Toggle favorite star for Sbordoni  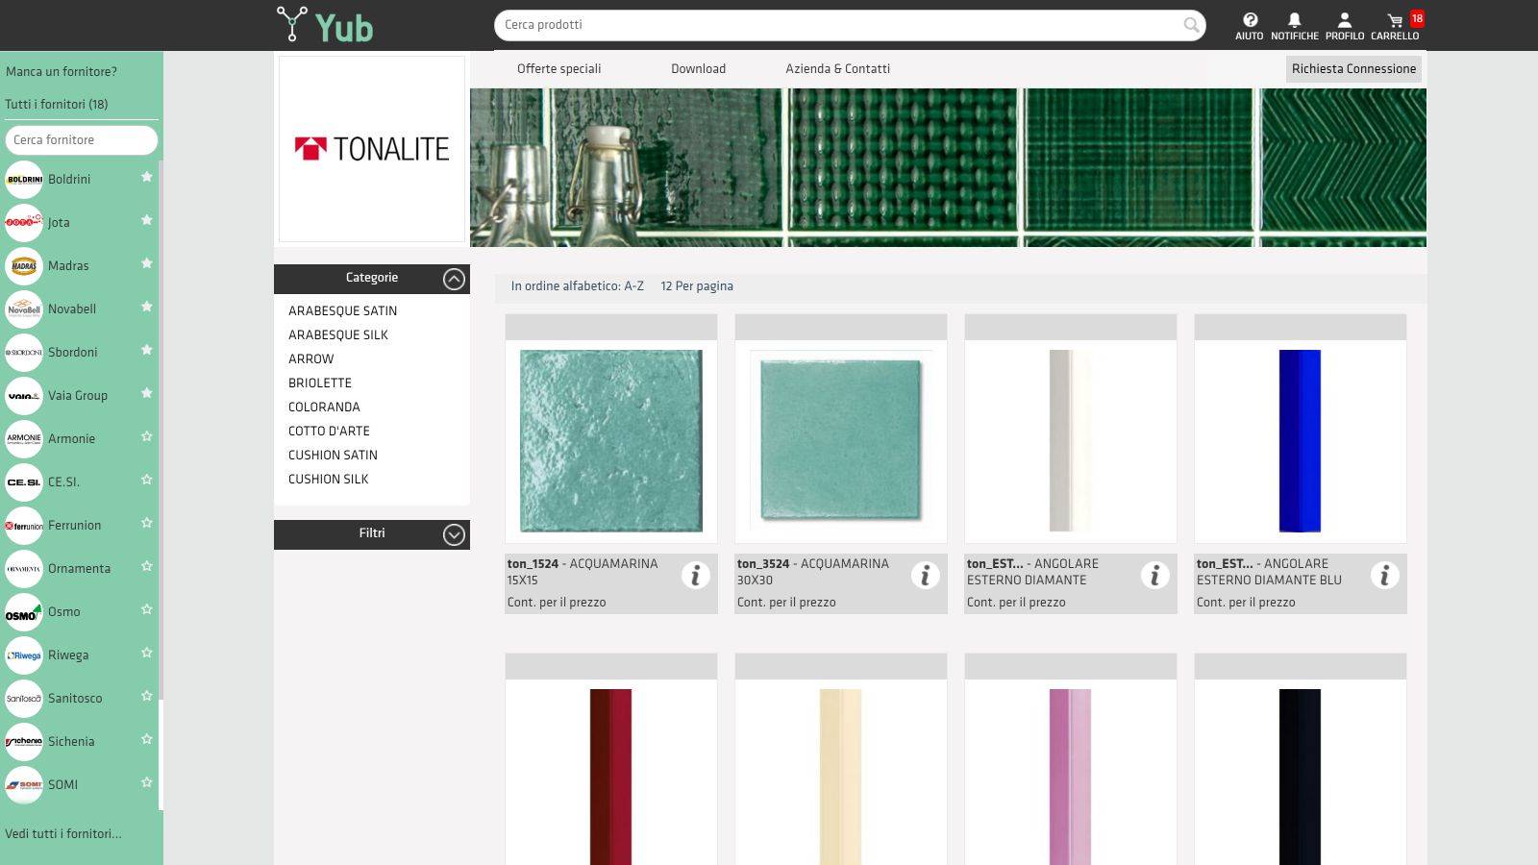pyautogui.click(x=147, y=350)
